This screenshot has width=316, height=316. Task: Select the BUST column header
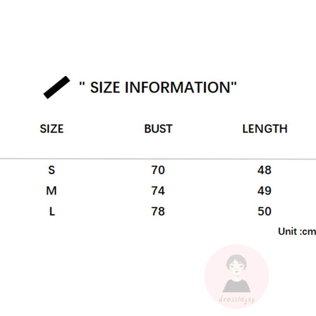pyautogui.click(x=158, y=129)
